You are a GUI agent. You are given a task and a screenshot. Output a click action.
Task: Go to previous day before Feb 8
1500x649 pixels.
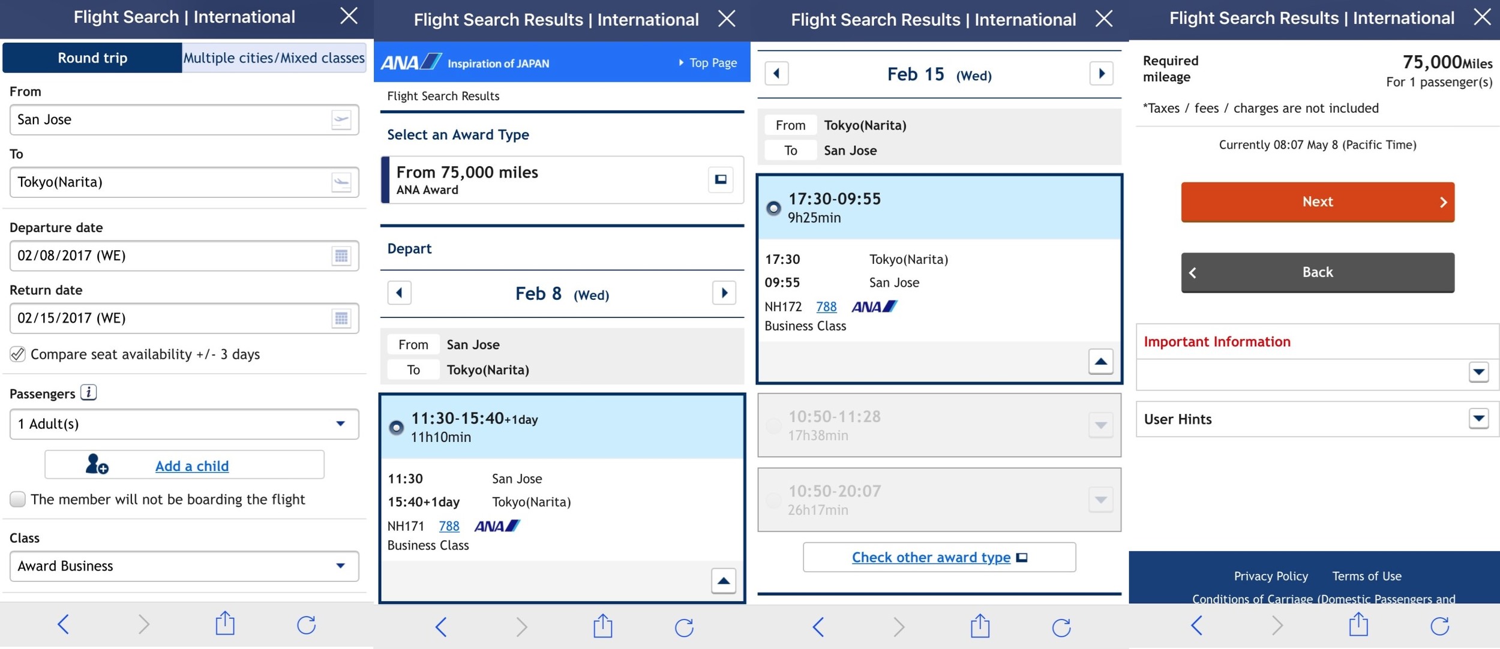point(400,293)
